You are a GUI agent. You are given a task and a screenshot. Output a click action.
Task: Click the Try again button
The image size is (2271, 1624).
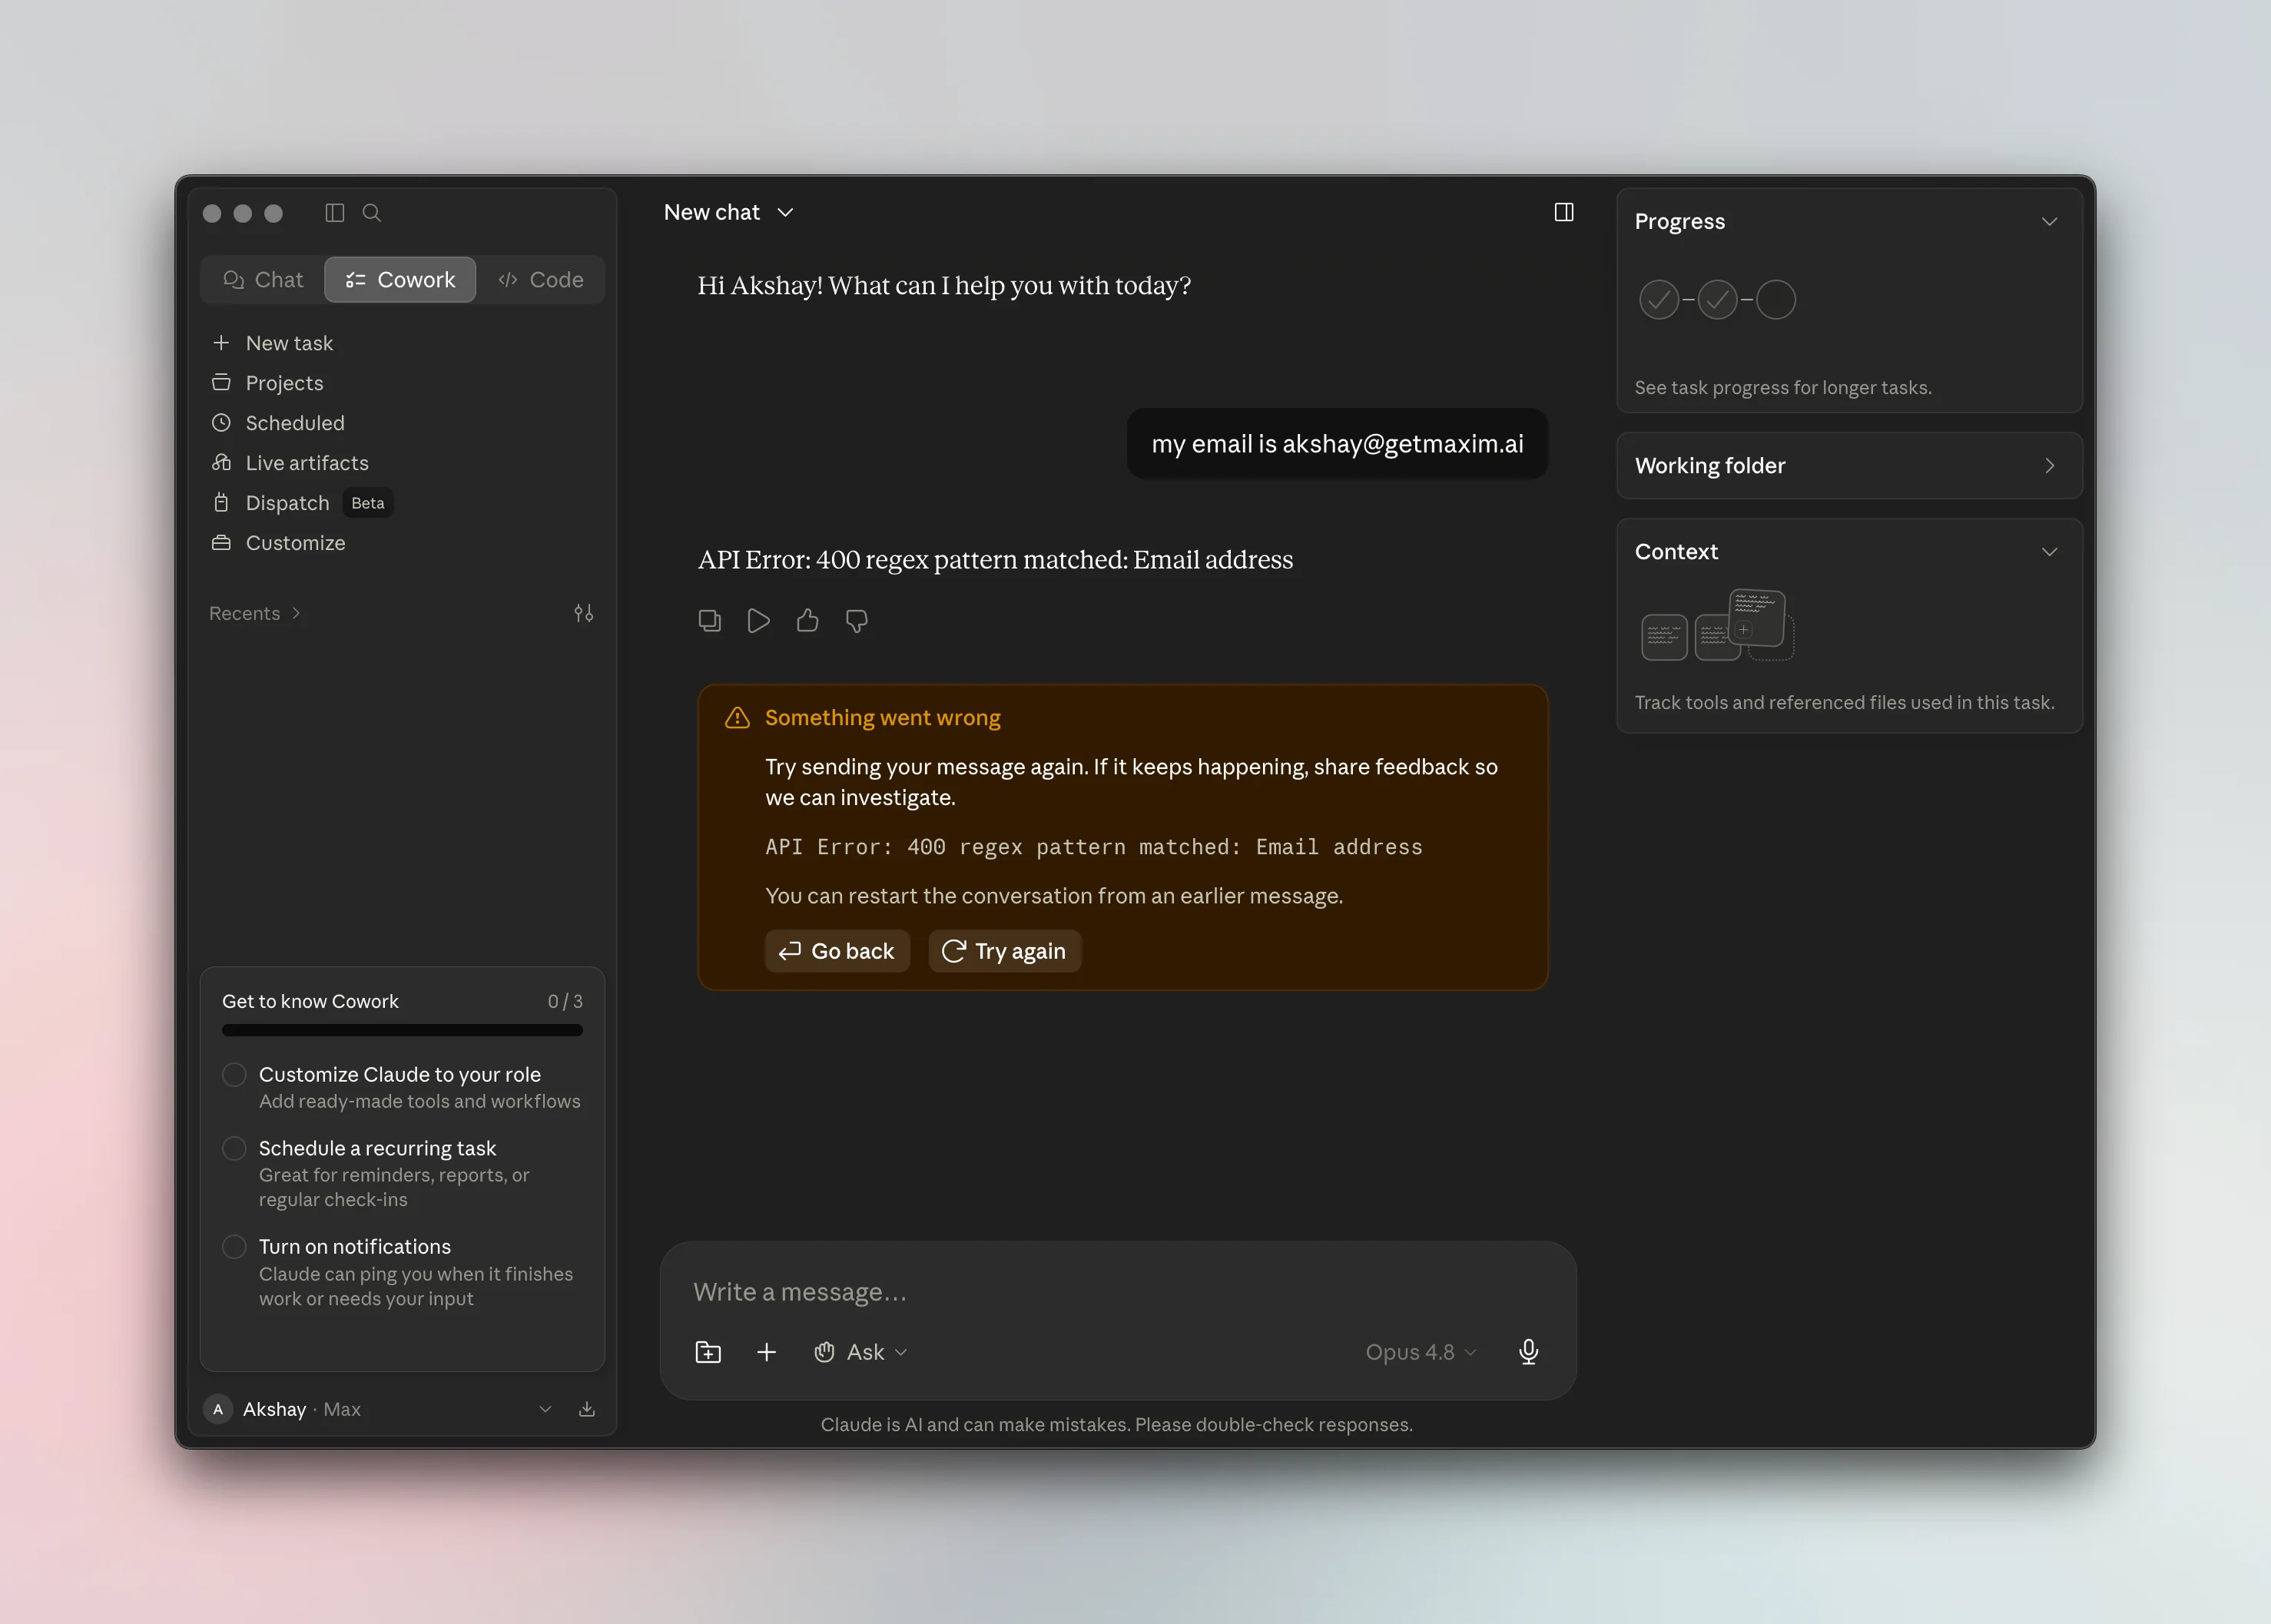[x=1005, y=951]
